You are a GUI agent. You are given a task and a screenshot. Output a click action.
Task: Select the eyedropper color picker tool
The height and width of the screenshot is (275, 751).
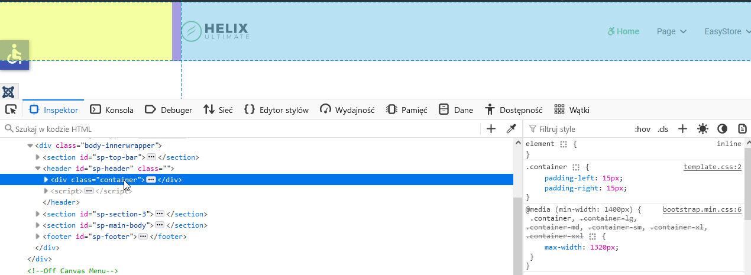coord(511,128)
